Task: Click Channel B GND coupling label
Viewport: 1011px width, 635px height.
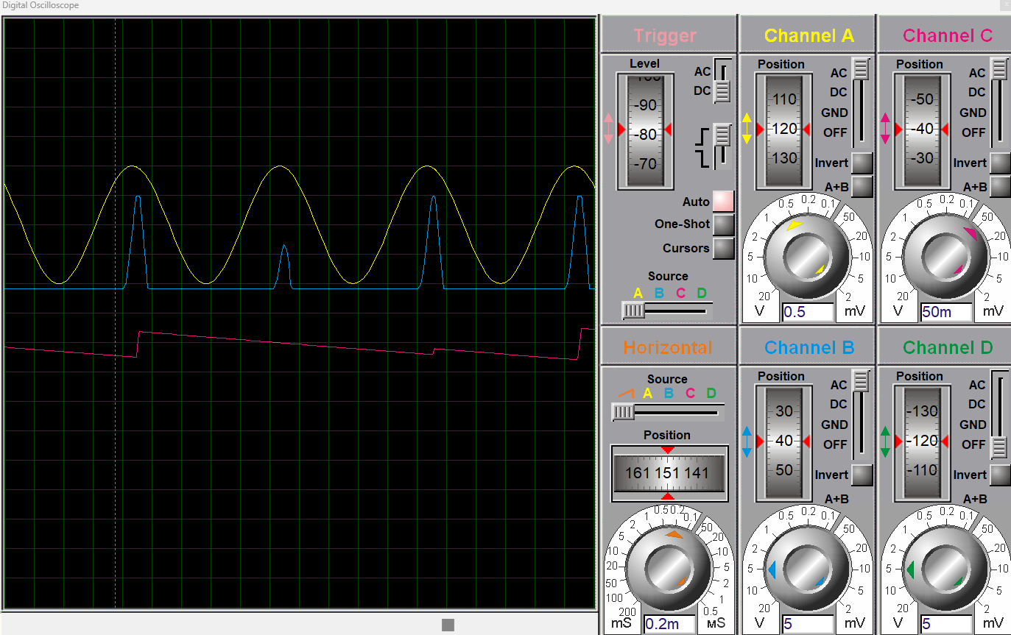Action: [834, 425]
